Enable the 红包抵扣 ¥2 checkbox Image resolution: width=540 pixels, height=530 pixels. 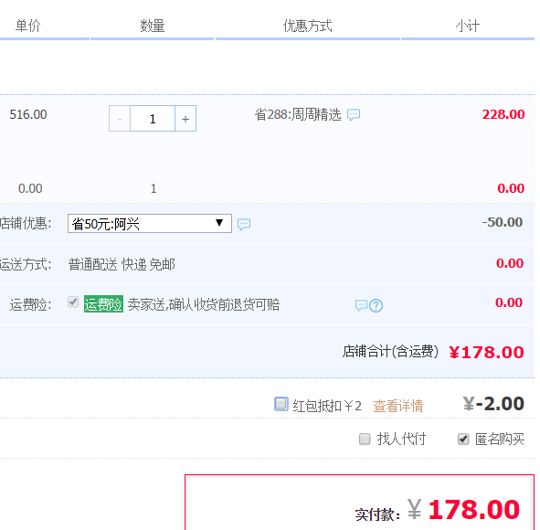(281, 404)
